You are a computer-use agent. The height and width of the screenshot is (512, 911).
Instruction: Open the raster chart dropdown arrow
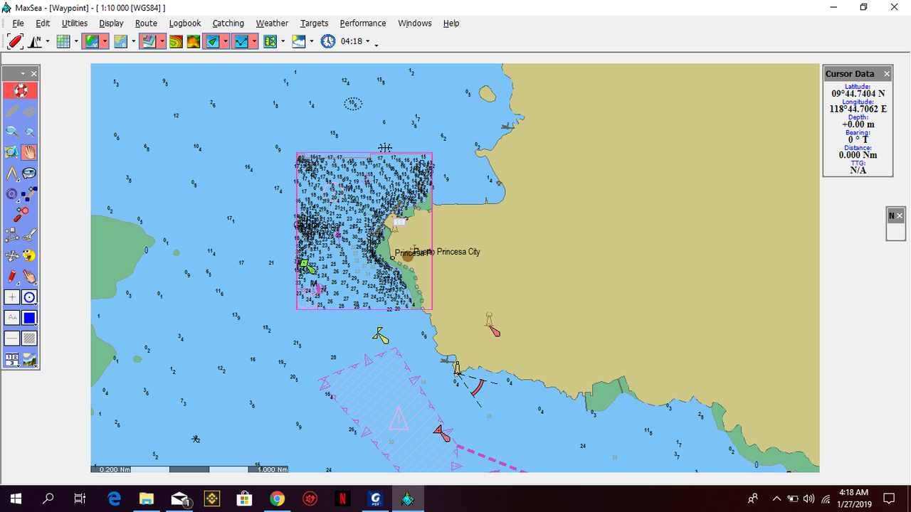[x=133, y=41]
